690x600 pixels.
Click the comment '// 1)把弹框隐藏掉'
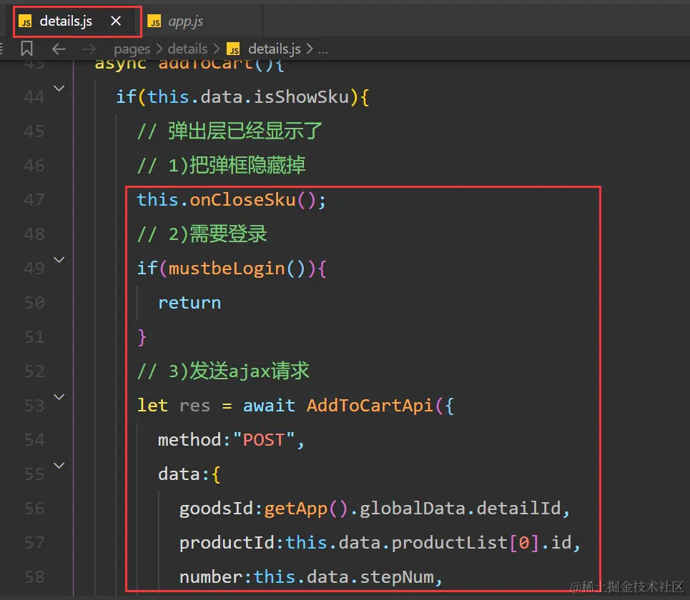222,166
